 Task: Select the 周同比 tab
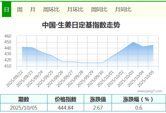(x=99, y=10)
